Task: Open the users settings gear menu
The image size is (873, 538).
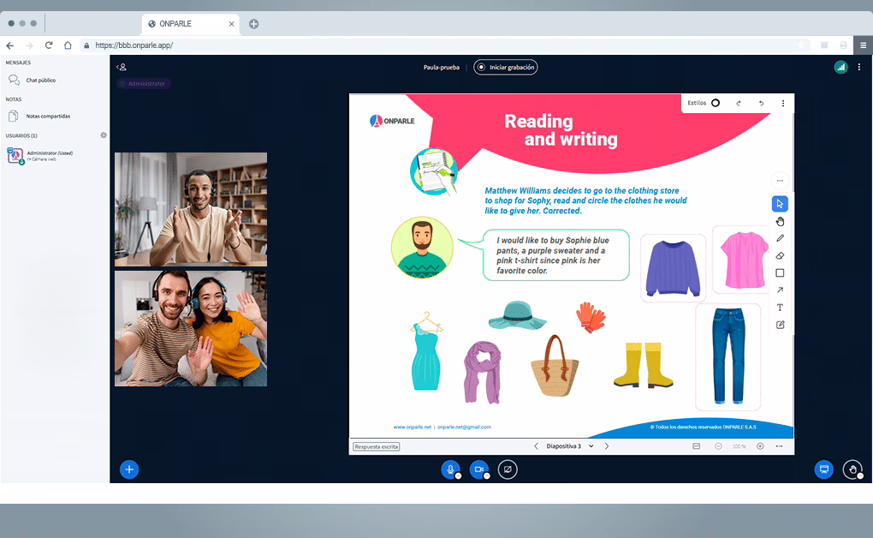Action: pyautogui.click(x=104, y=135)
